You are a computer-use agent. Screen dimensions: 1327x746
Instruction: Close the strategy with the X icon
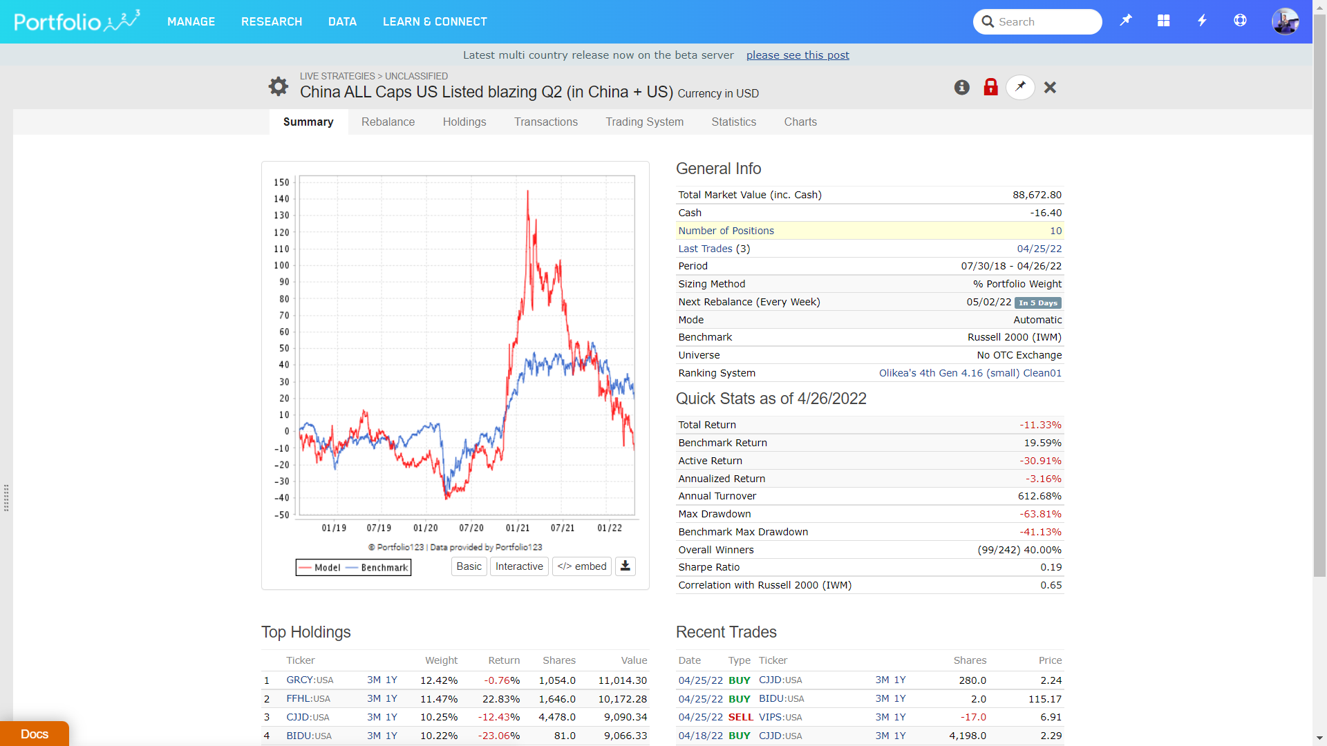click(x=1050, y=87)
